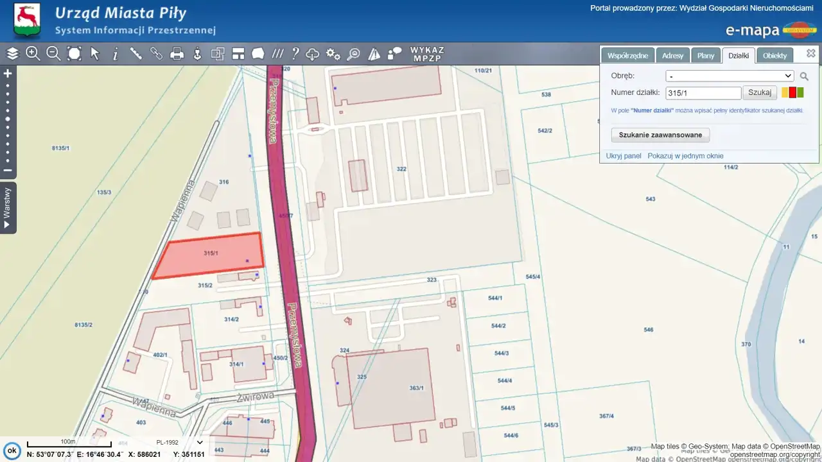Image resolution: width=822 pixels, height=462 pixels.
Task: Click the Ukryj panel link
Action: tap(624, 156)
